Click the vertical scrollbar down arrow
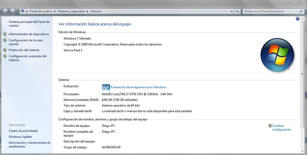307x155 pixels. (302, 151)
